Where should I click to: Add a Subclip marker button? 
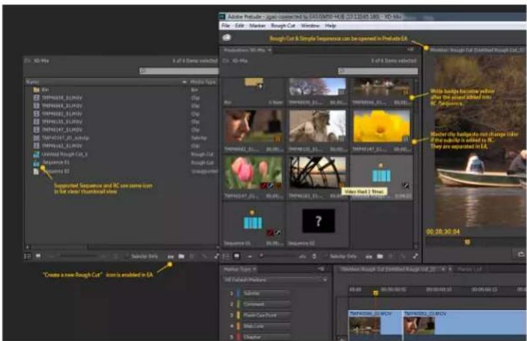click(x=265, y=294)
